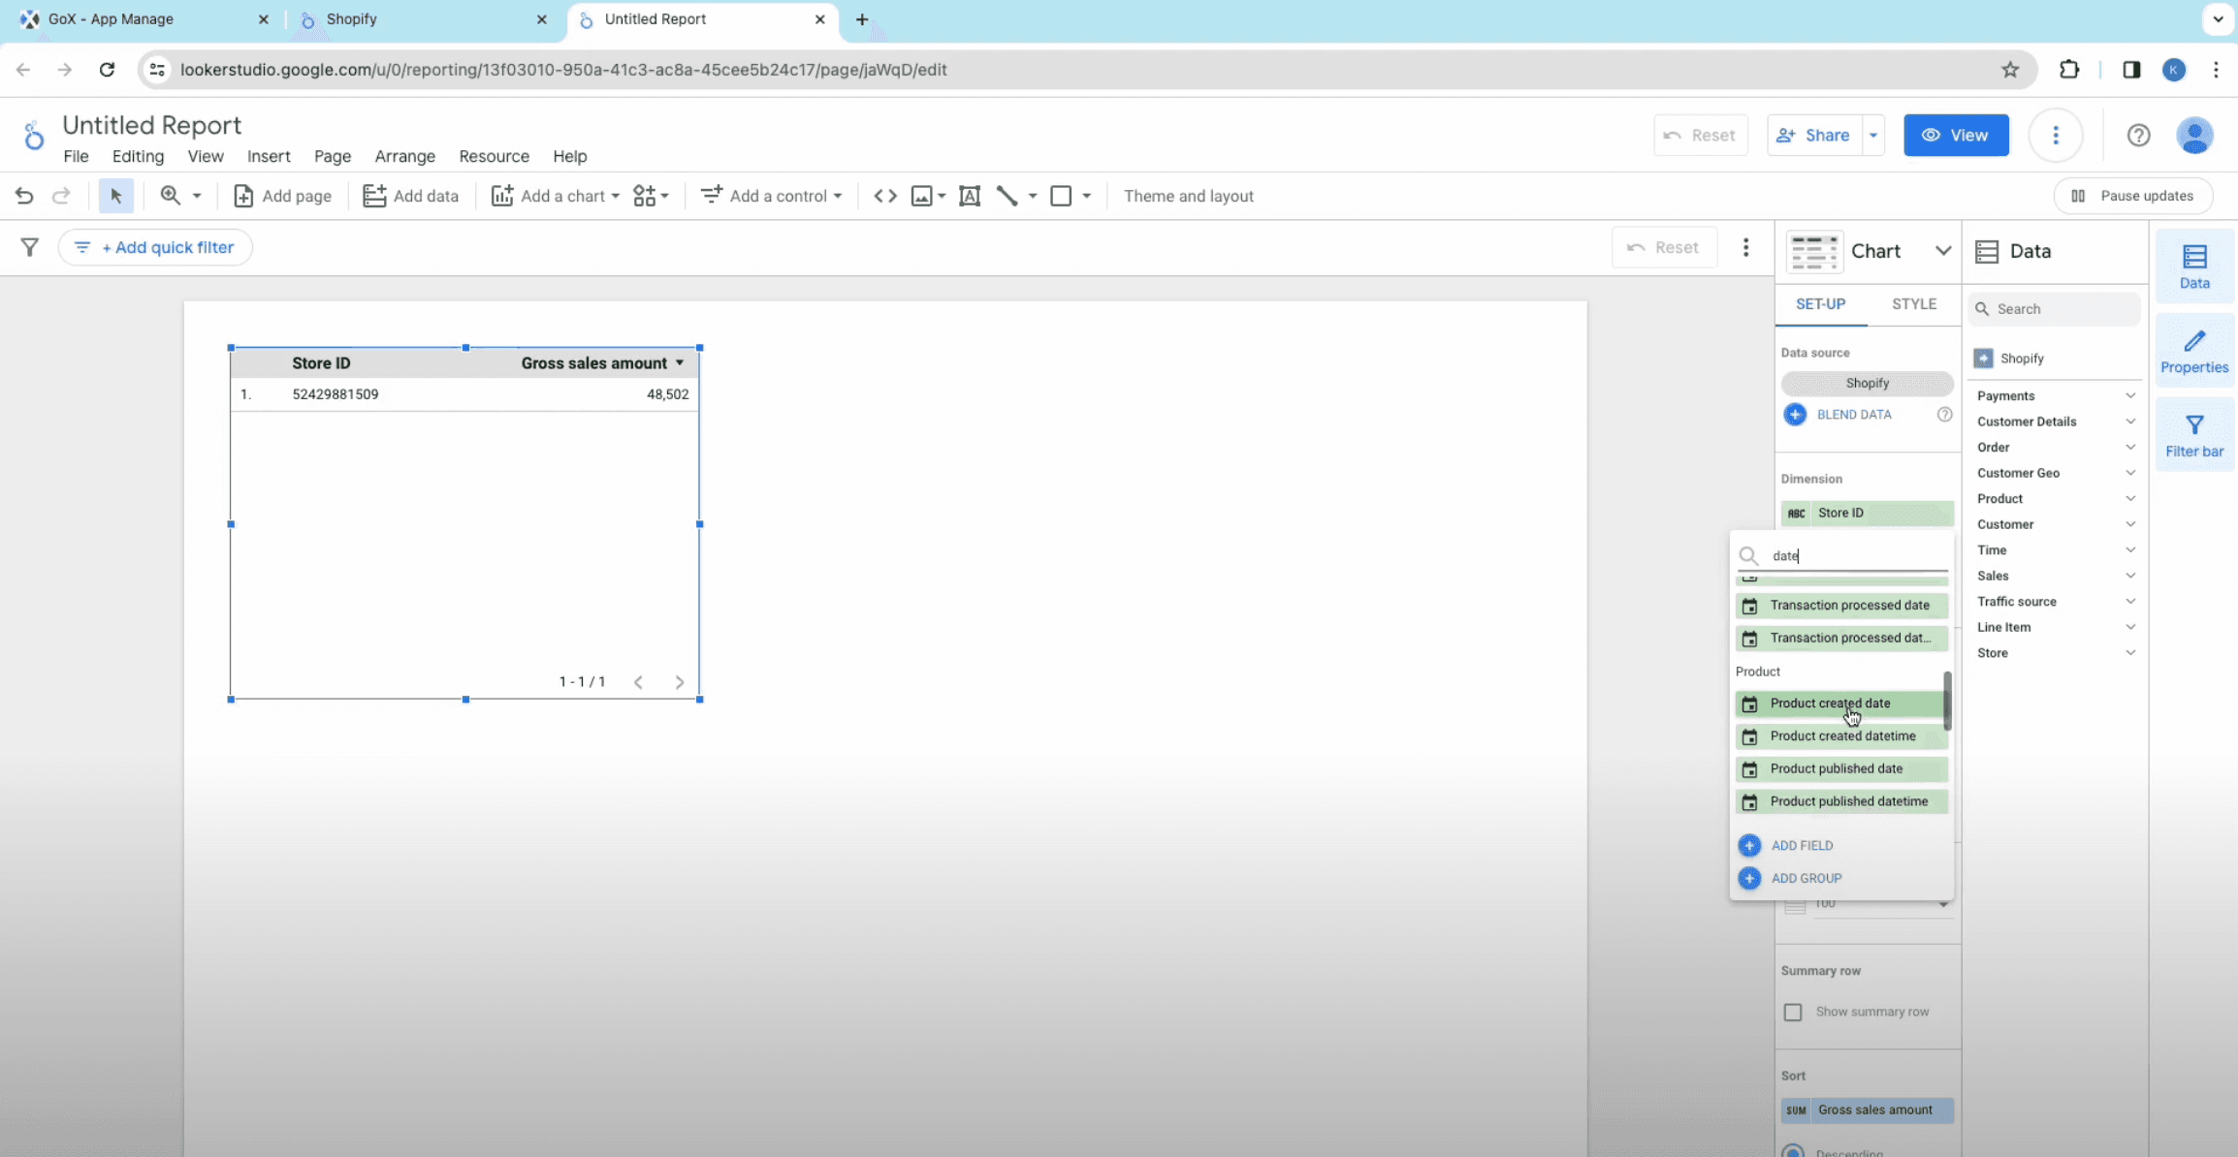Toggle Pause updates
Viewport: 2238px width, 1157px height.
pos(2132,196)
